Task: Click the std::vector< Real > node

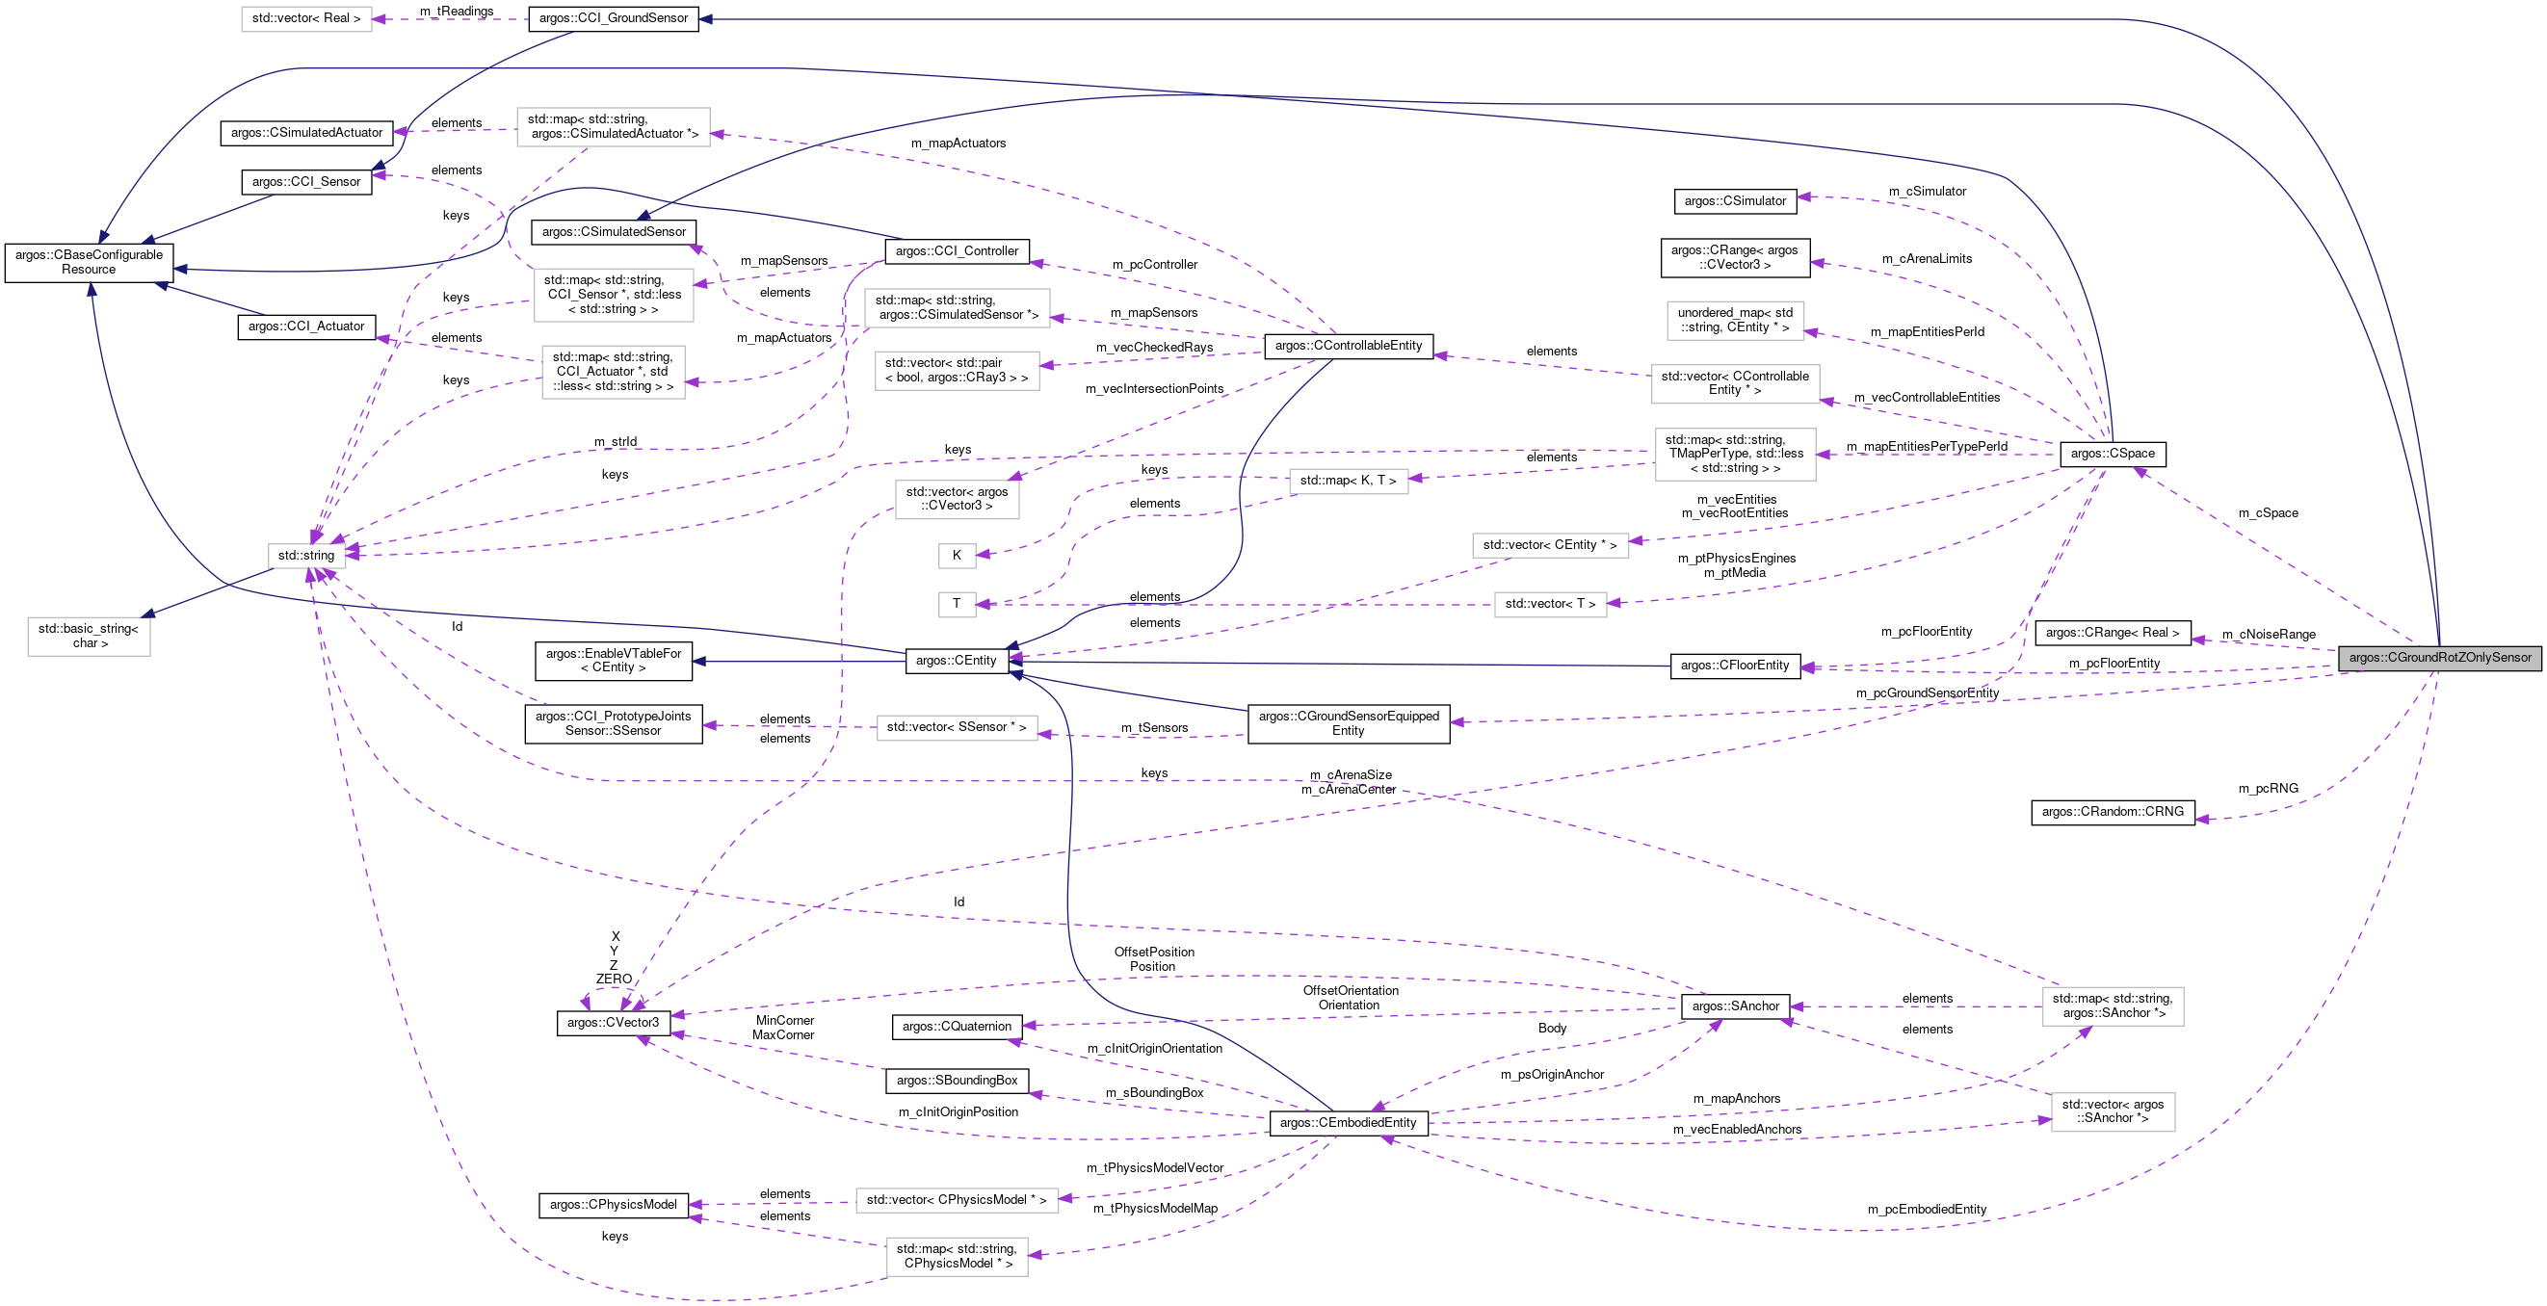Action: pos(306,19)
